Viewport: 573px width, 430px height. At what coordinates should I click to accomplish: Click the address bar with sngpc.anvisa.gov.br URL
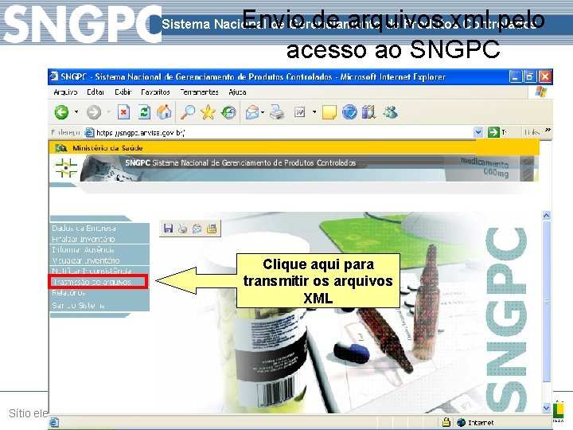click(278, 132)
